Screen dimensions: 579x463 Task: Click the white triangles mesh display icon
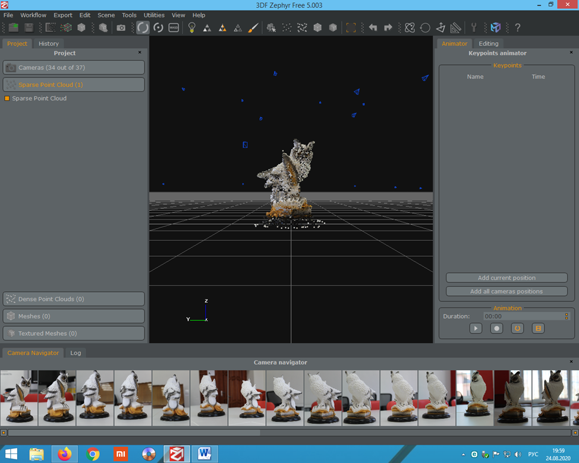point(207,28)
